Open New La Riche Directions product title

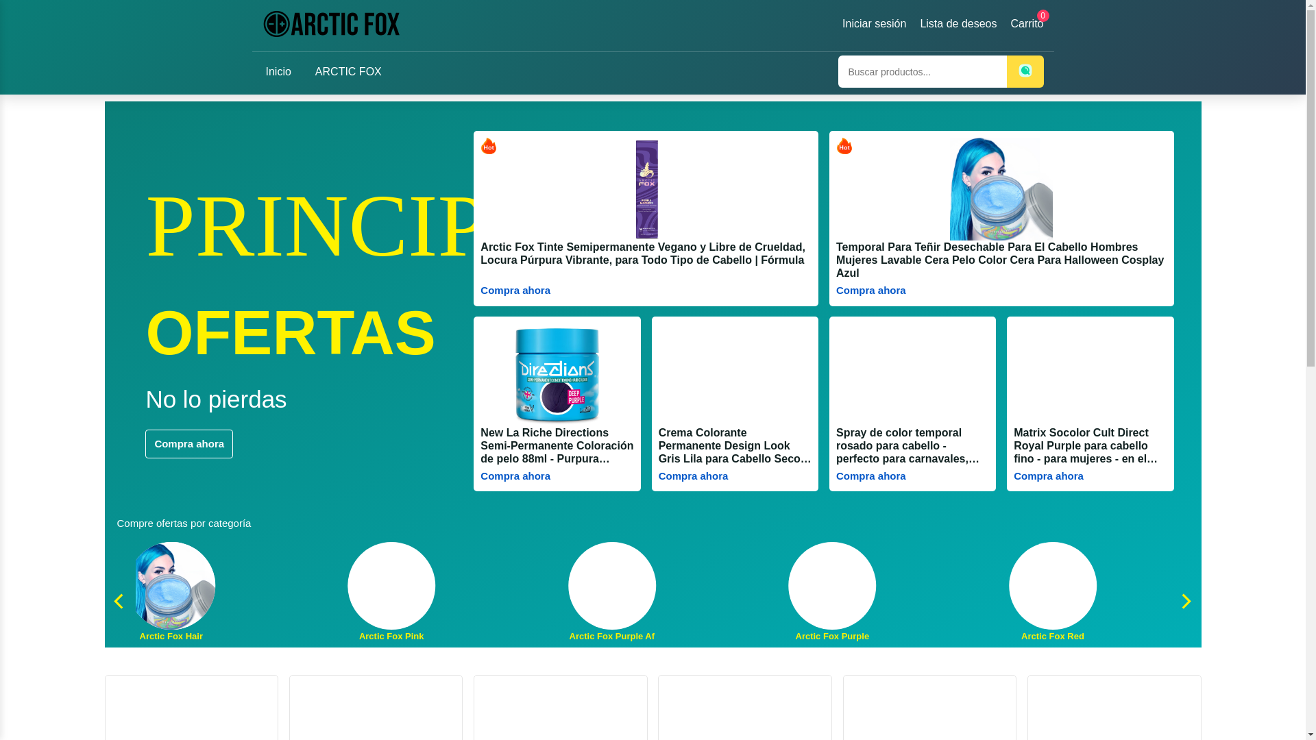(x=557, y=446)
